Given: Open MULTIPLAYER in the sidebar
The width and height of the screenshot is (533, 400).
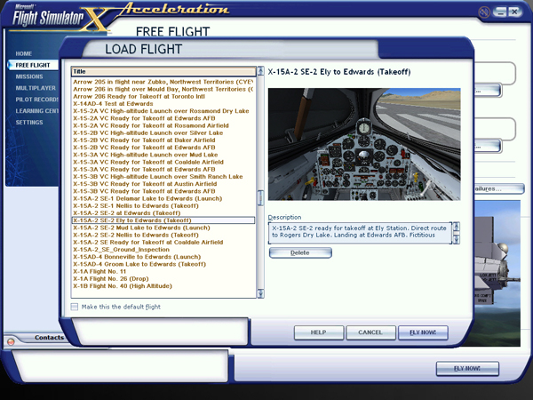Looking at the screenshot, I should pos(36,88).
